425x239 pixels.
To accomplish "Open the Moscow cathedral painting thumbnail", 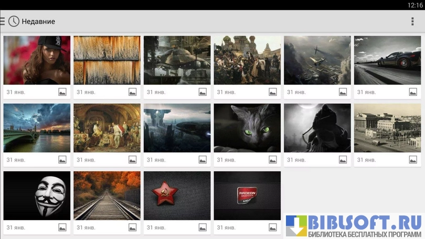I will coord(247,60).
